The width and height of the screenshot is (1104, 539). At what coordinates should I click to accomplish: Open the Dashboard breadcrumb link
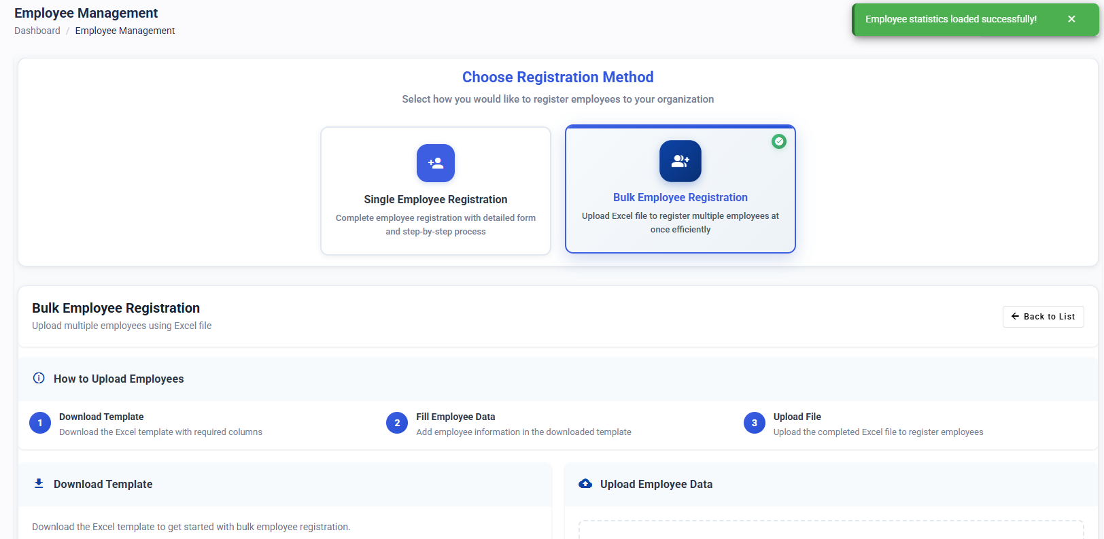pos(37,31)
